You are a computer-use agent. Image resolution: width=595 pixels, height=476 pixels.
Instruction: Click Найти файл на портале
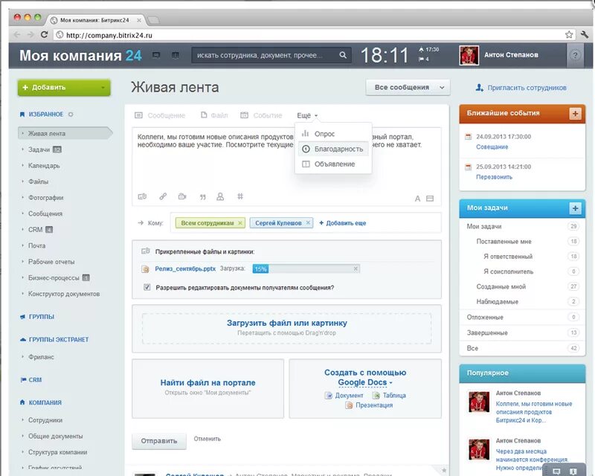click(x=208, y=382)
